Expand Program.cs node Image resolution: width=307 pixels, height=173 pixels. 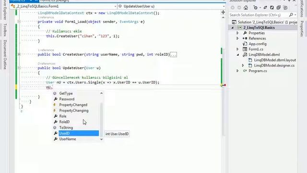tap(237, 71)
